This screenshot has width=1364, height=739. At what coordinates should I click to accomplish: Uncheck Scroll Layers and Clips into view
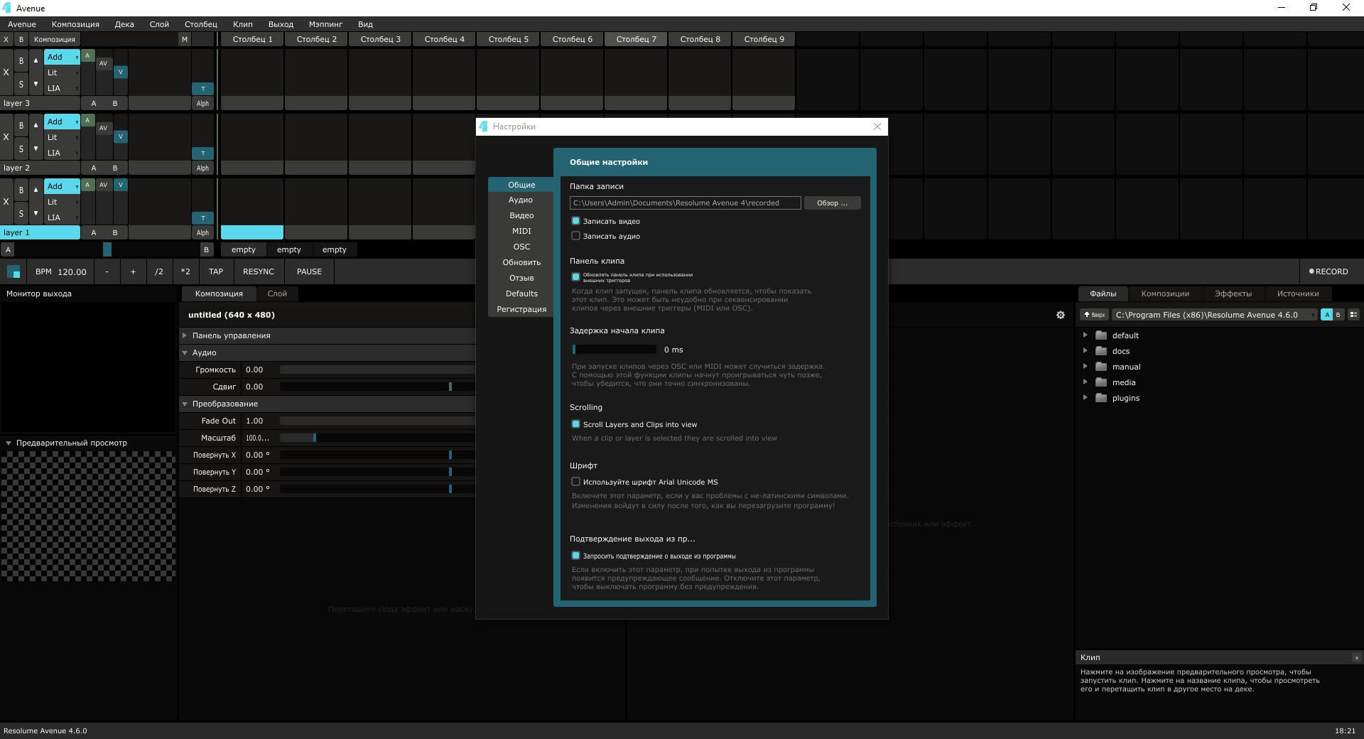575,424
